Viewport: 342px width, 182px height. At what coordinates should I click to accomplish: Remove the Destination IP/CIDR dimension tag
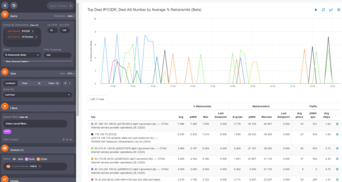(x=33, y=31)
